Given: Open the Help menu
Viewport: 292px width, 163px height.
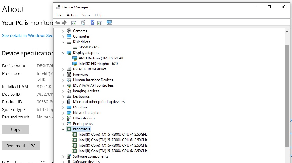Looking at the screenshot, I should (x=98, y=15).
